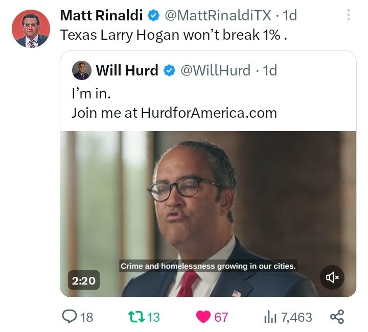Toggle the pink heart like icon

point(203,317)
